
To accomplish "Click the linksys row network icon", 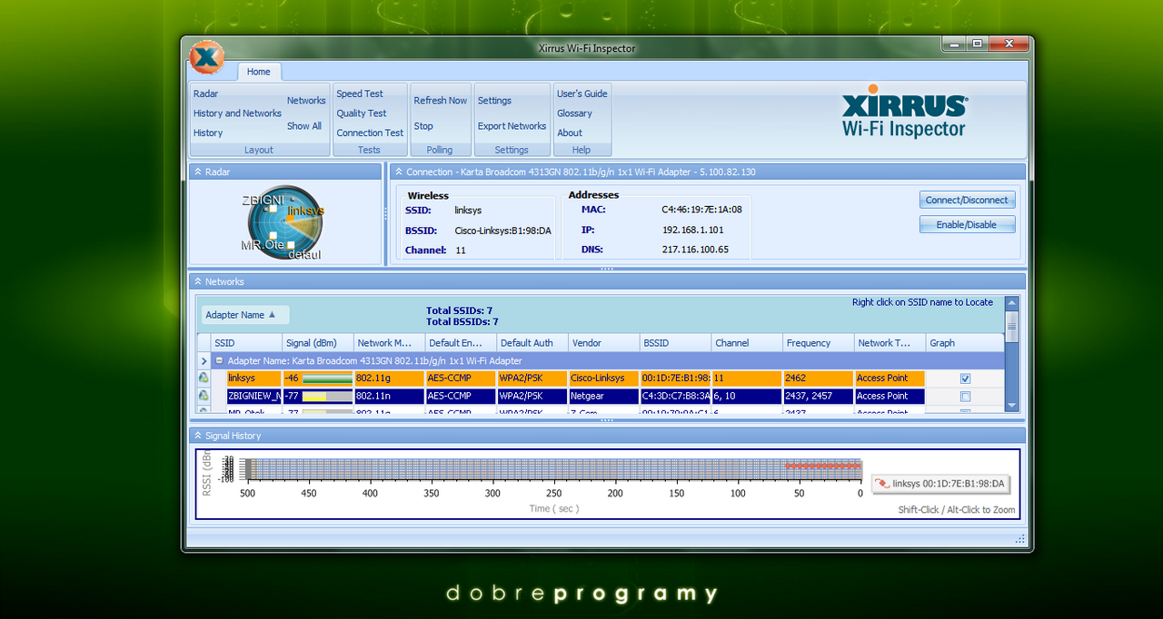I will point(204,378).
